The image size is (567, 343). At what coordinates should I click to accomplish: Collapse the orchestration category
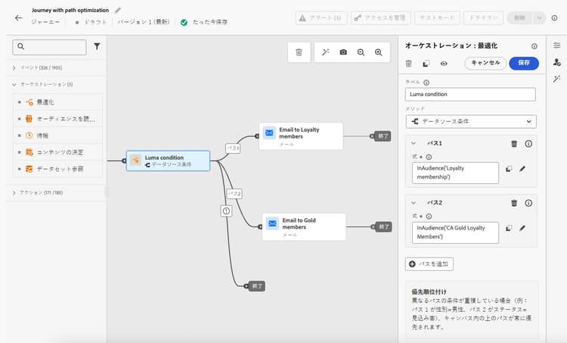coord(14,84)
